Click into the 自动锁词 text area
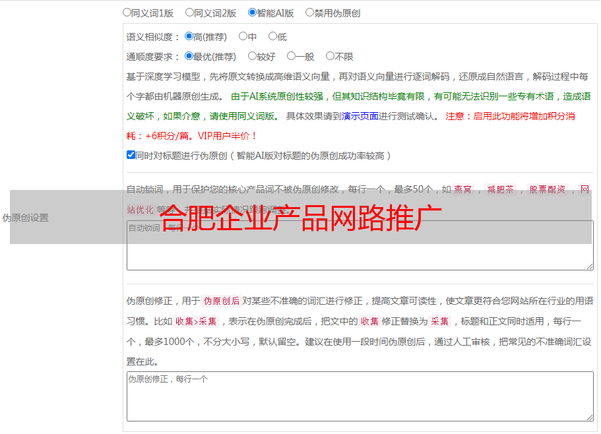 point(360,245)
